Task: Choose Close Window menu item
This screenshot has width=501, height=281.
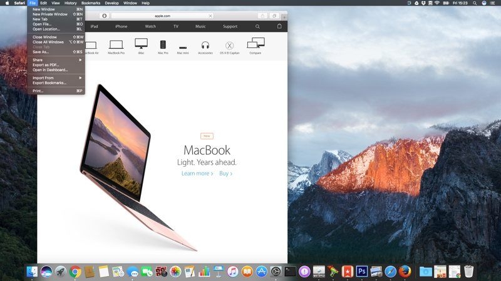Action: [x=56, y=37]
